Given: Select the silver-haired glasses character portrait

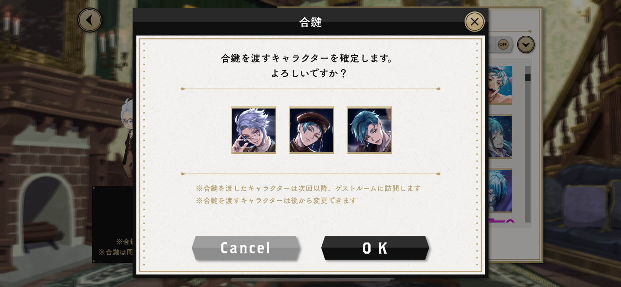Looking at the screenshot, I should [x=254, y=130].
